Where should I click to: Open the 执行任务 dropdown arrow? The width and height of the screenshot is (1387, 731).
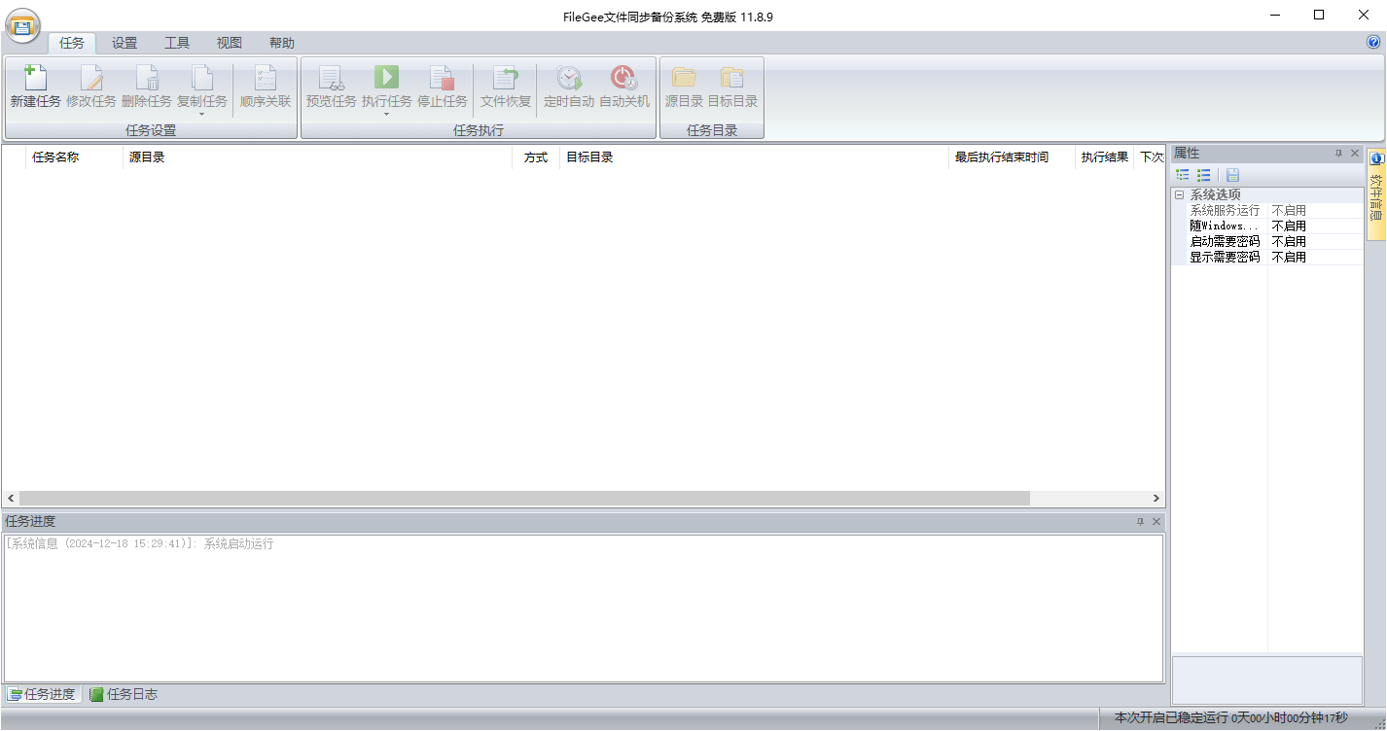387,114
